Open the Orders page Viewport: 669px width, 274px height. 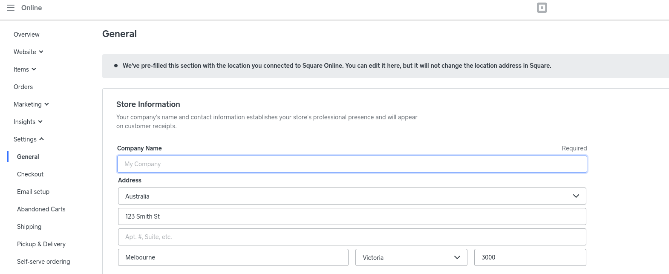click(23, 87)
